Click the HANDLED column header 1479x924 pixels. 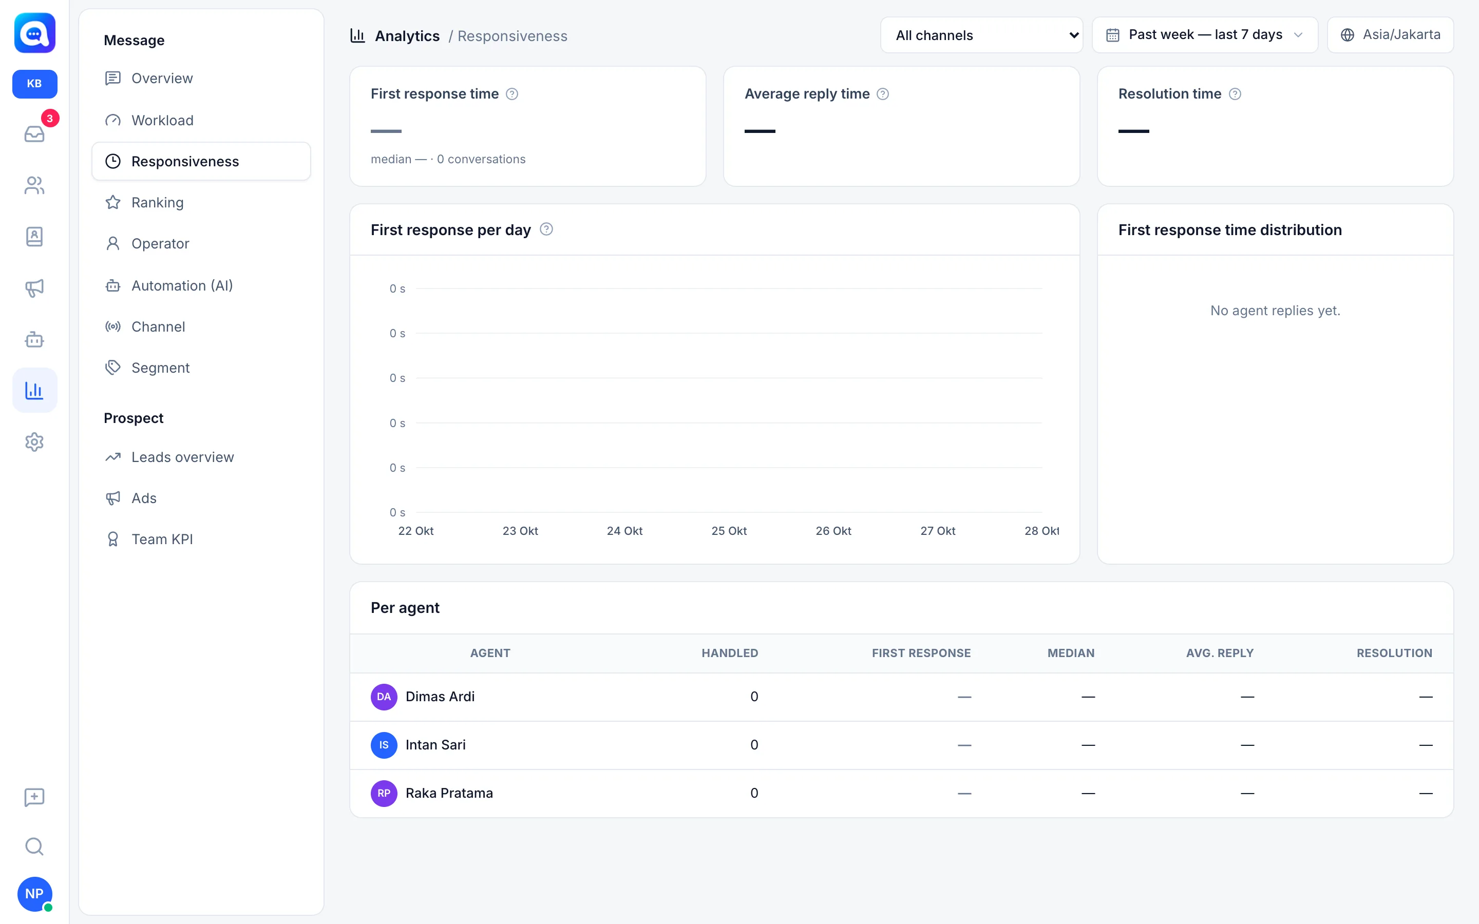(730, 653)
